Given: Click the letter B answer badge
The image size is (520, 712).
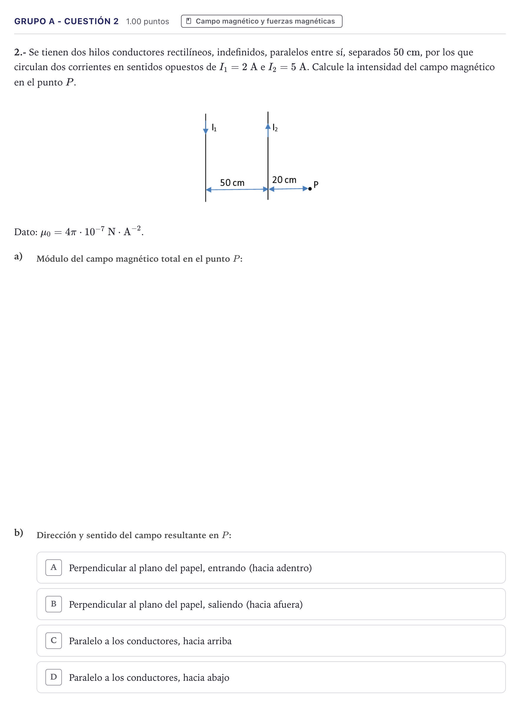Looking at the screenshot, I should [x=54, y=604].
